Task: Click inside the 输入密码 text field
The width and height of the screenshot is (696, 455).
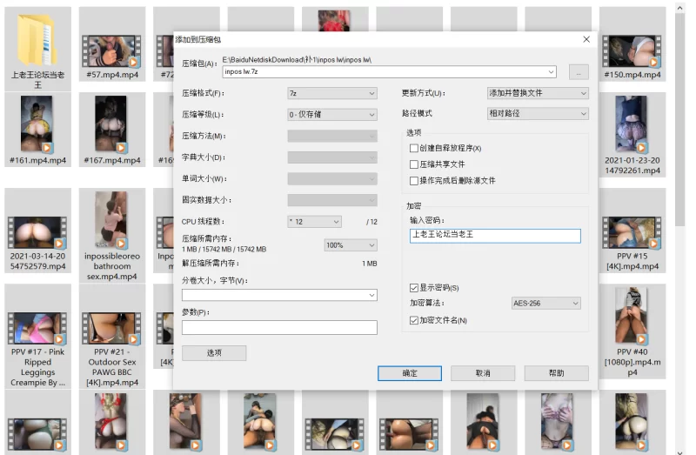Action: (494, 236)
